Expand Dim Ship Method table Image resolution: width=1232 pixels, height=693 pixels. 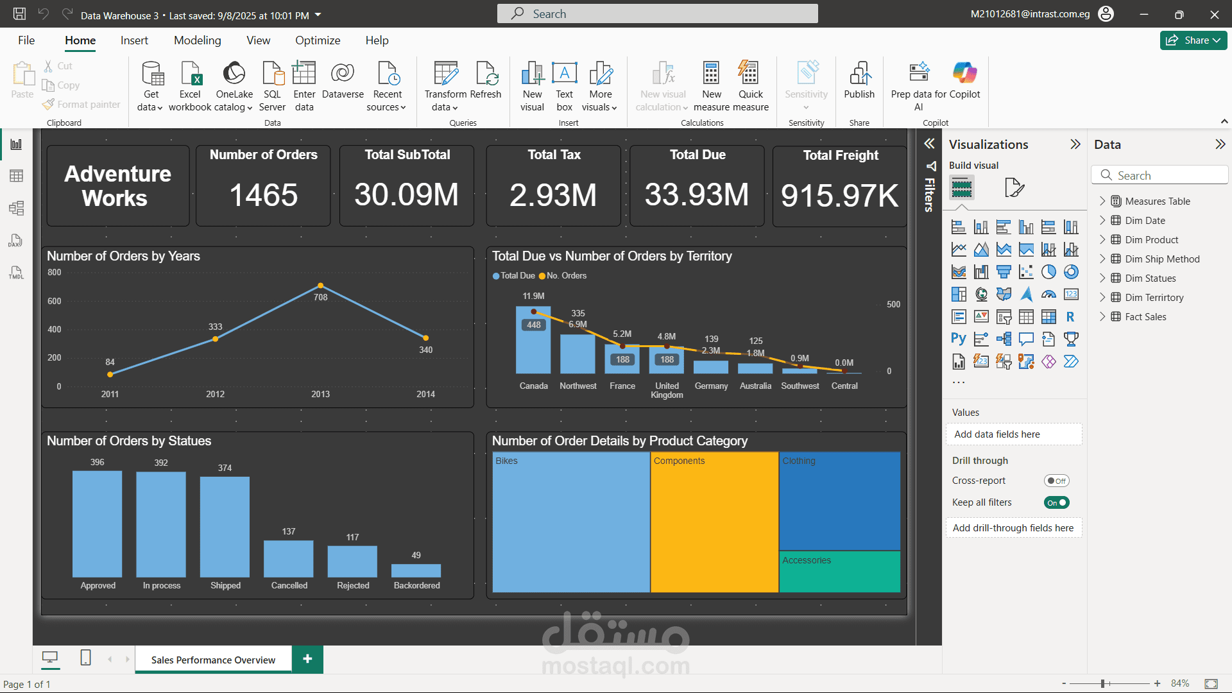tap(1102, 259)
